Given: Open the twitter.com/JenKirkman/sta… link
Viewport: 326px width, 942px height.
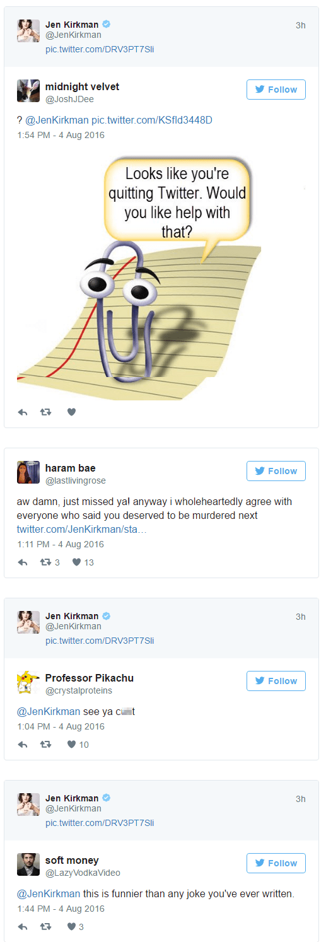Looking at the screenshot, I should pyautogui.click(x=81, y=529).
